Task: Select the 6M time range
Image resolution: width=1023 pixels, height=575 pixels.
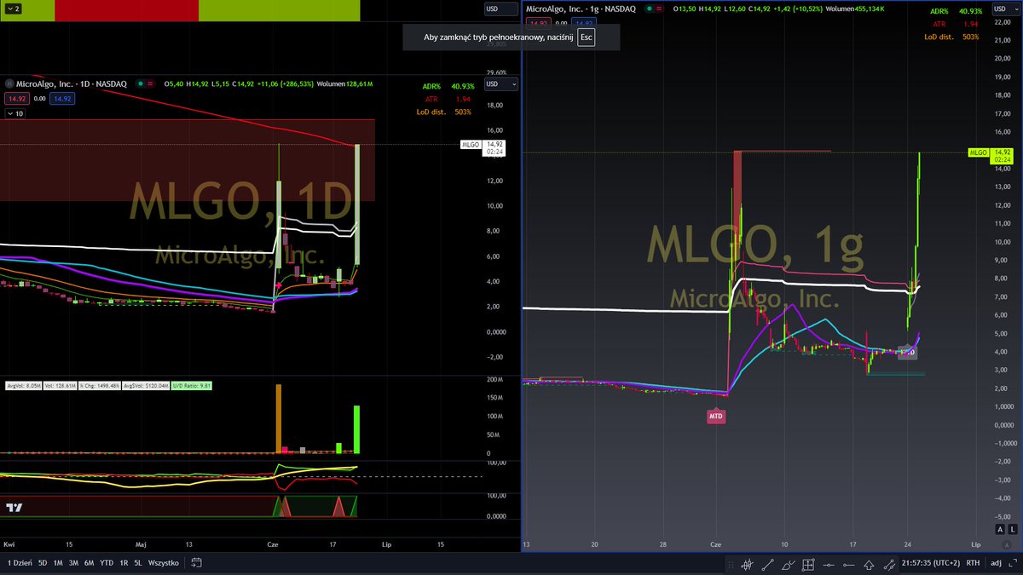Action: (89, 562)
